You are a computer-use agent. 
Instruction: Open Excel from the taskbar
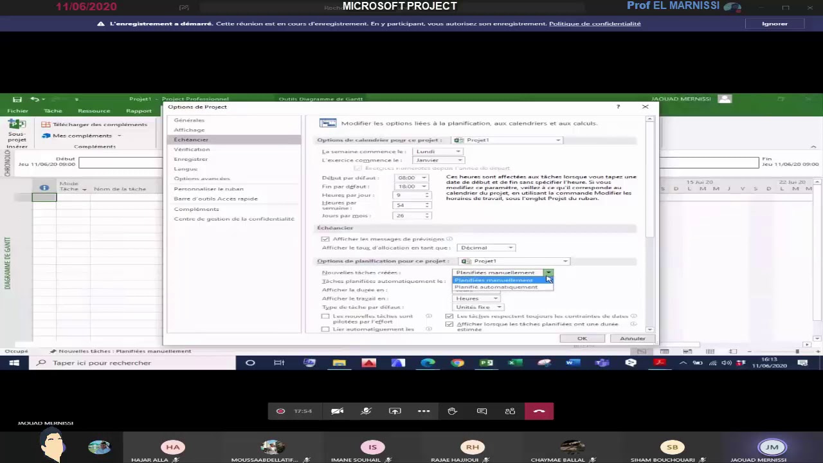click(x=515, y=363)
